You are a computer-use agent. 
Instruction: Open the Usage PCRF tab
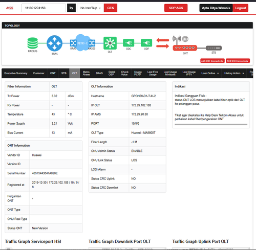(138, 73)
